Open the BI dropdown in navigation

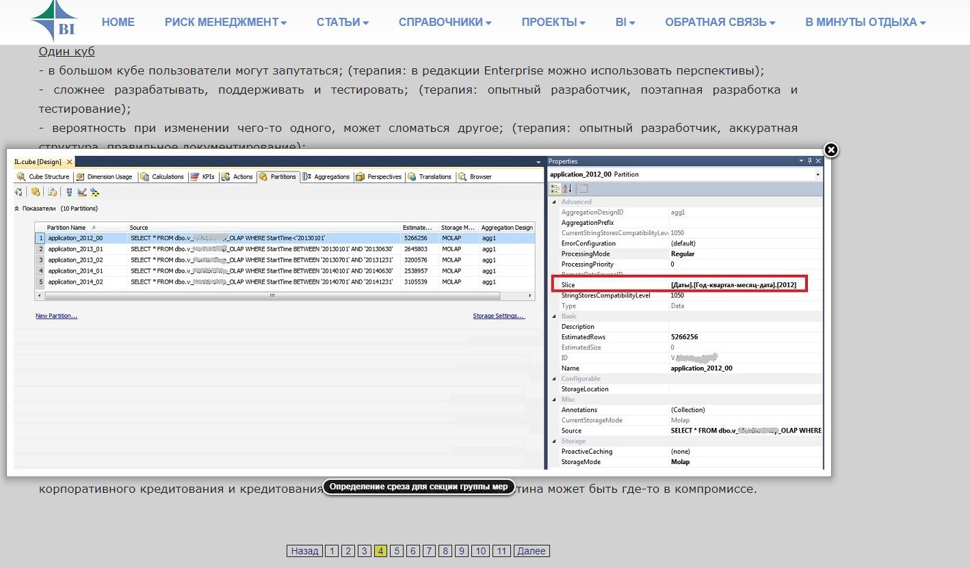(625, 22)
